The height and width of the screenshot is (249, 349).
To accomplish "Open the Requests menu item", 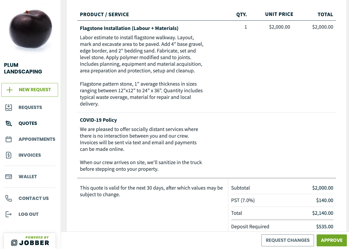I will (30, 107).
